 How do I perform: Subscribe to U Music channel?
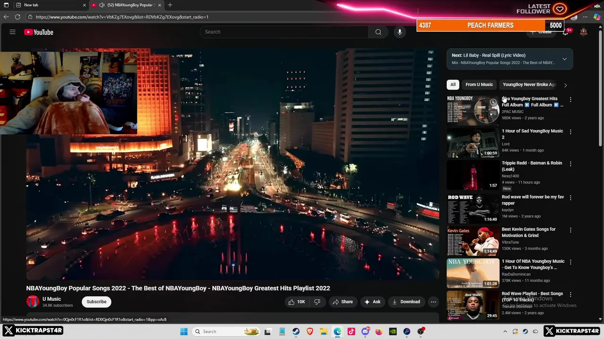pos(96,302)
